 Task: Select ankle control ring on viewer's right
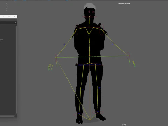tap(98, 112)
